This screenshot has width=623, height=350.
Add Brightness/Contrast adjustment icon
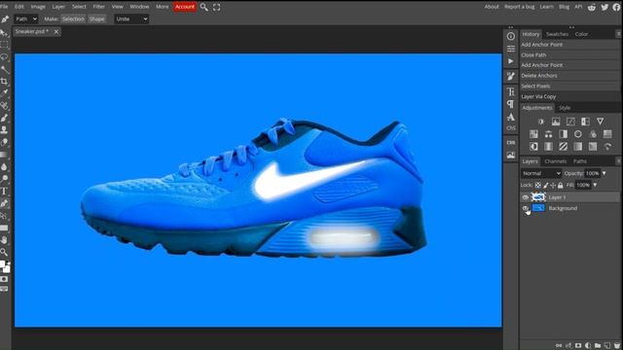[541, 122]
